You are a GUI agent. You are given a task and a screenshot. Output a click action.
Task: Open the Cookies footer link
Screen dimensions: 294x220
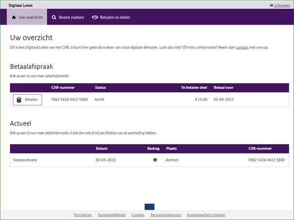click(138, 215)
